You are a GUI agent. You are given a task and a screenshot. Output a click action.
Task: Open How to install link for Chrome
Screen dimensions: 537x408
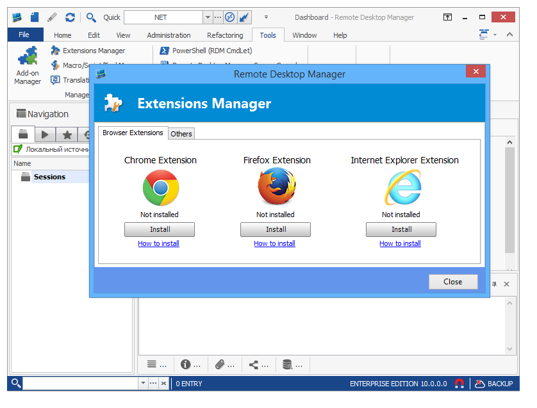click(x=158, y=243)
